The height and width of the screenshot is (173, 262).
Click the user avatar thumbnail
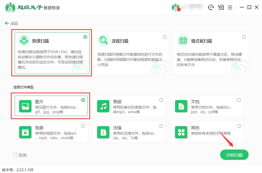[176, 7]
